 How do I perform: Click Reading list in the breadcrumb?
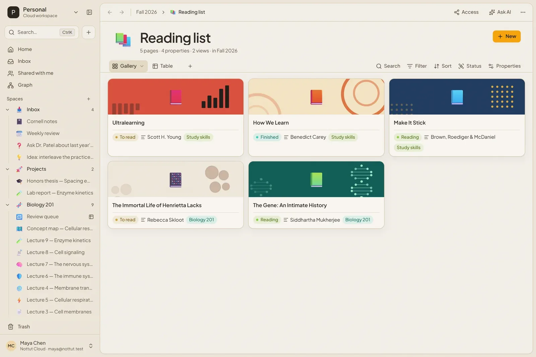pos(192,12)
